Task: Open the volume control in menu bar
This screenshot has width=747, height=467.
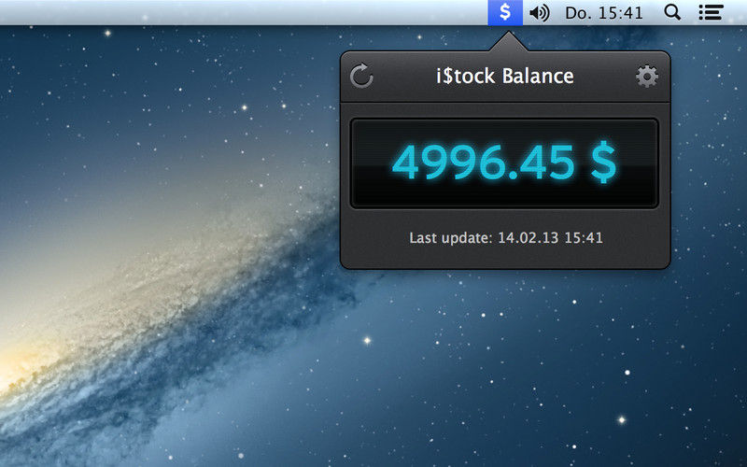Action: coord(540,13)
